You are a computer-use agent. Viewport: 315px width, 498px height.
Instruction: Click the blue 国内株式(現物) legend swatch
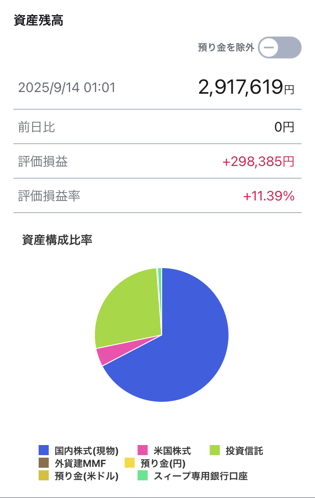44,450
